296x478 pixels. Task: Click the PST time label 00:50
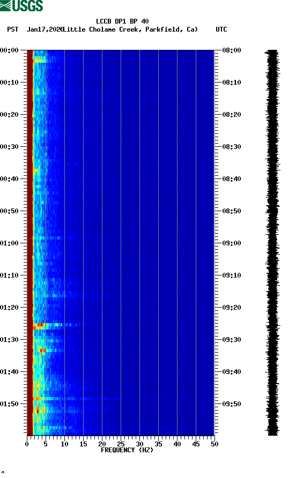[x=9, y=211]
